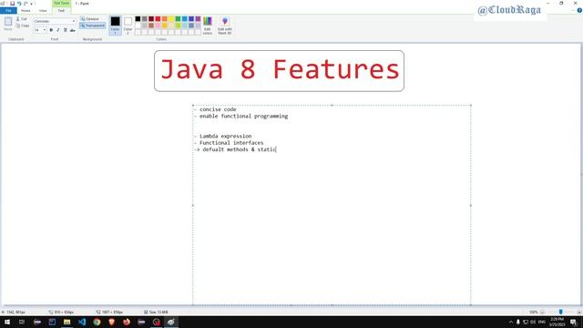Screen dimensions: 583x328
Task: Open File Explorer from the taskbar
Action: click(x=66, y=322)
